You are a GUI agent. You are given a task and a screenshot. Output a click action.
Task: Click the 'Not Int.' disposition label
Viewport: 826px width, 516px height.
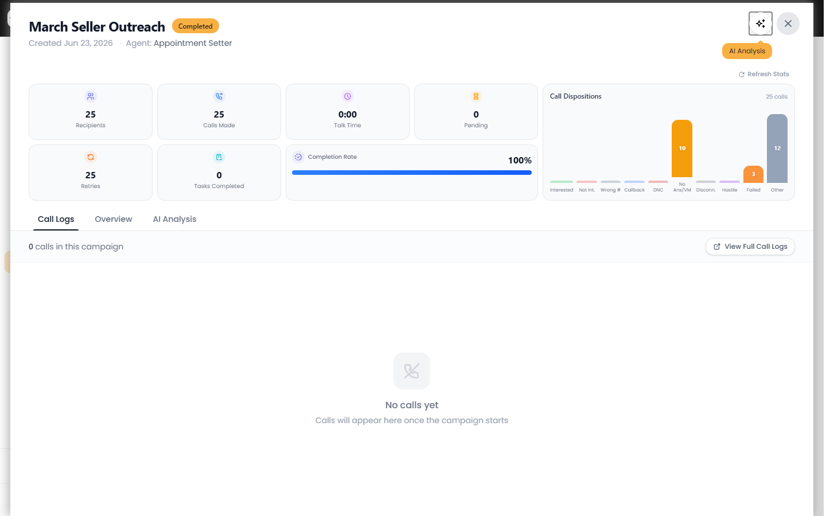click(587, 190)
